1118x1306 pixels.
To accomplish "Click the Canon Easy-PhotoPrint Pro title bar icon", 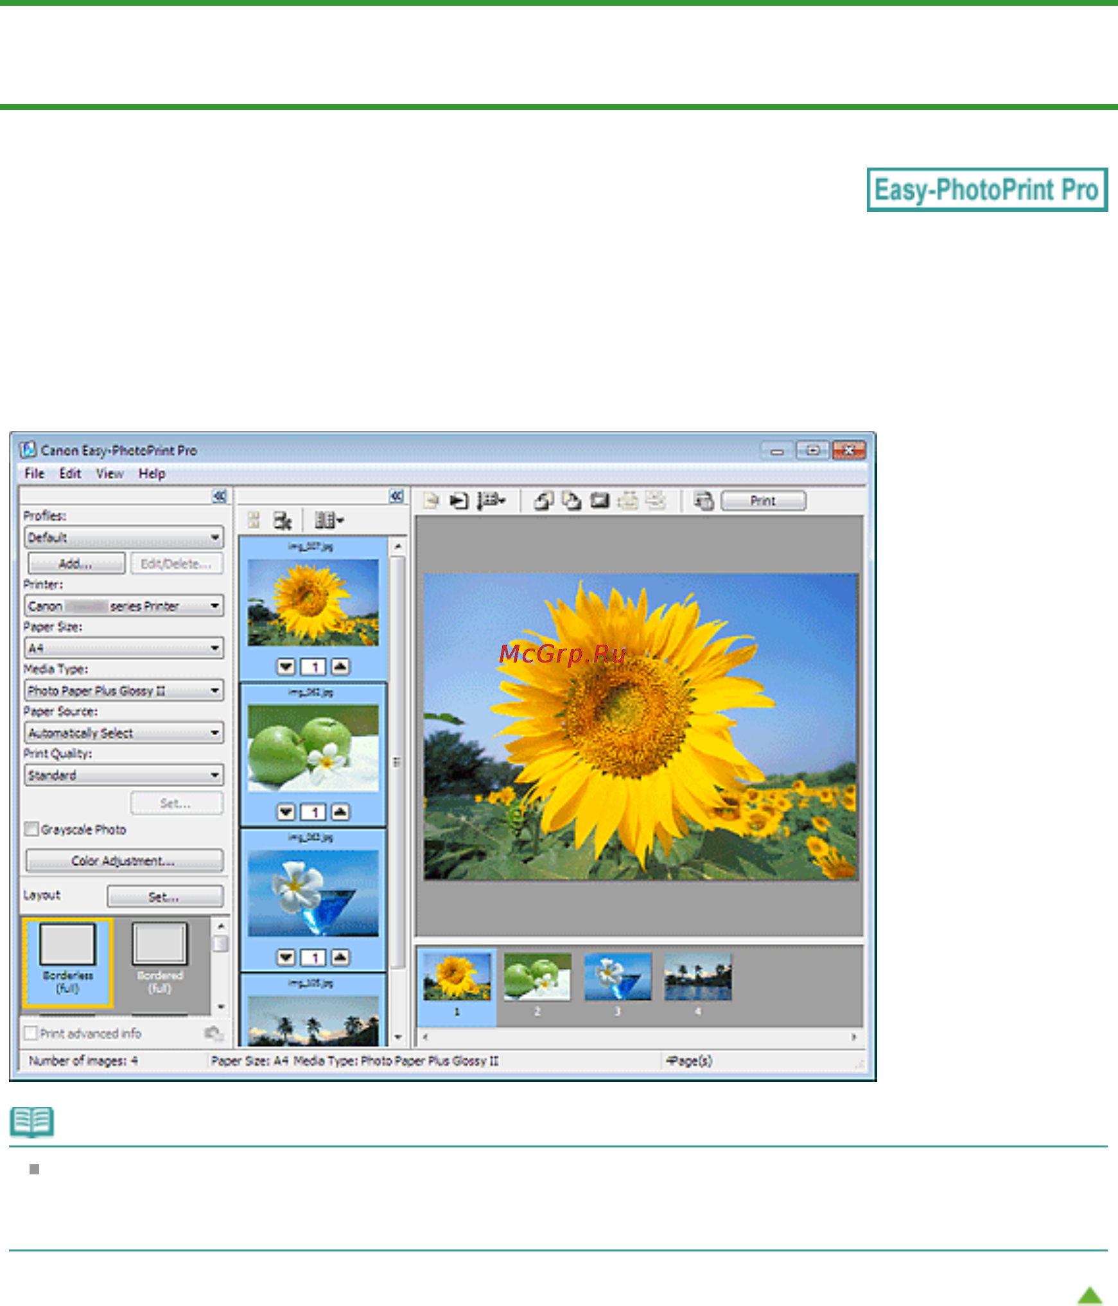I will [28, 449].
